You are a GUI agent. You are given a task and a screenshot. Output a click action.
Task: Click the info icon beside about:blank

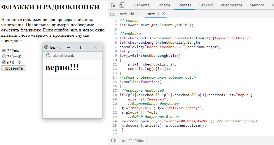pos(48,56)
